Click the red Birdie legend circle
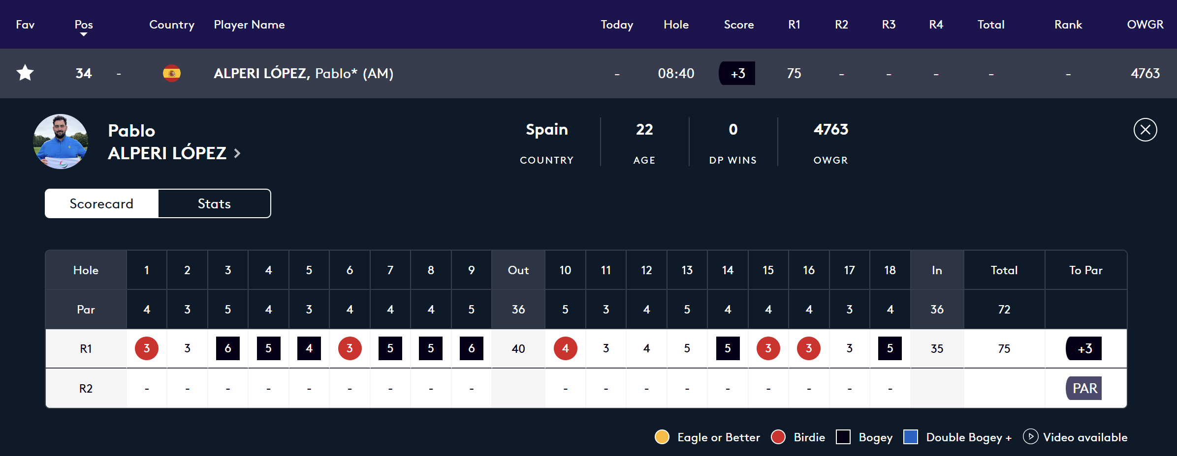This screenshot has width=1177, height=456. 778,437
